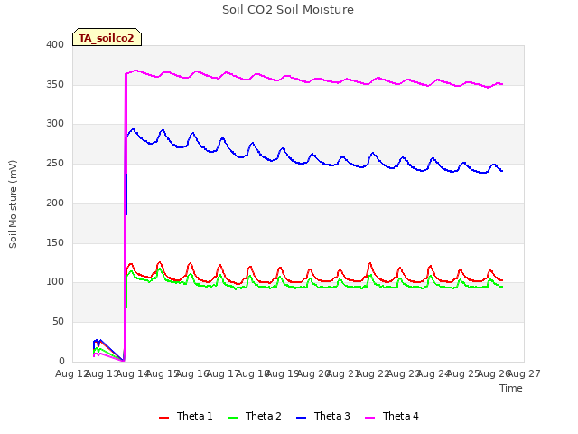
Task: Click the 100 y-axis tick label
Action: (x=55, y=282)
